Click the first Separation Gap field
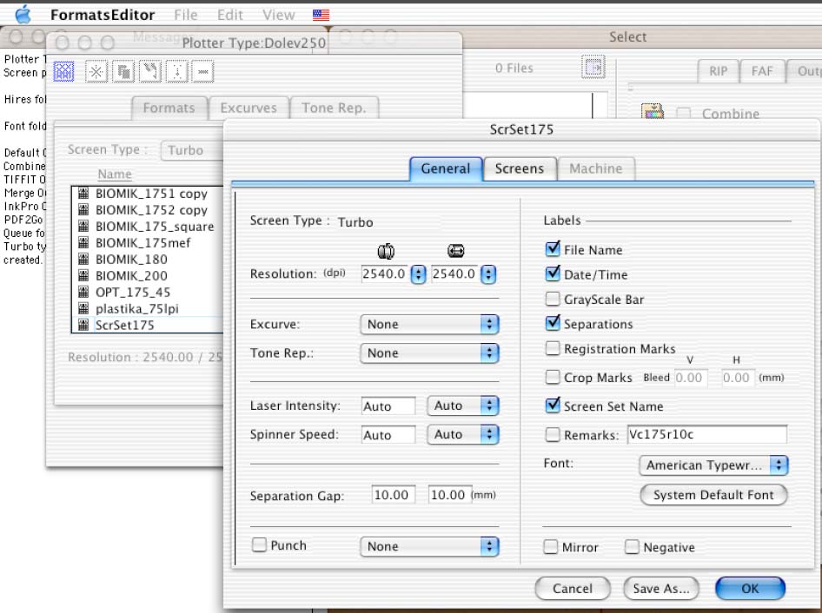 click(x=394, y=495)
